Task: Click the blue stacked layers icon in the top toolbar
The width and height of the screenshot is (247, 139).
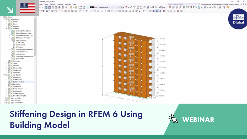Action: point(205,7)
